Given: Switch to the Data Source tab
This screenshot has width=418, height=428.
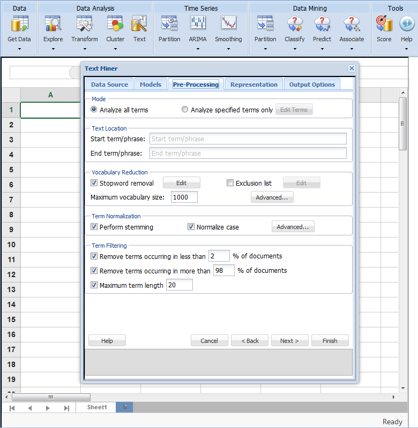Looking at the screenshot, I should pos(109,85).
